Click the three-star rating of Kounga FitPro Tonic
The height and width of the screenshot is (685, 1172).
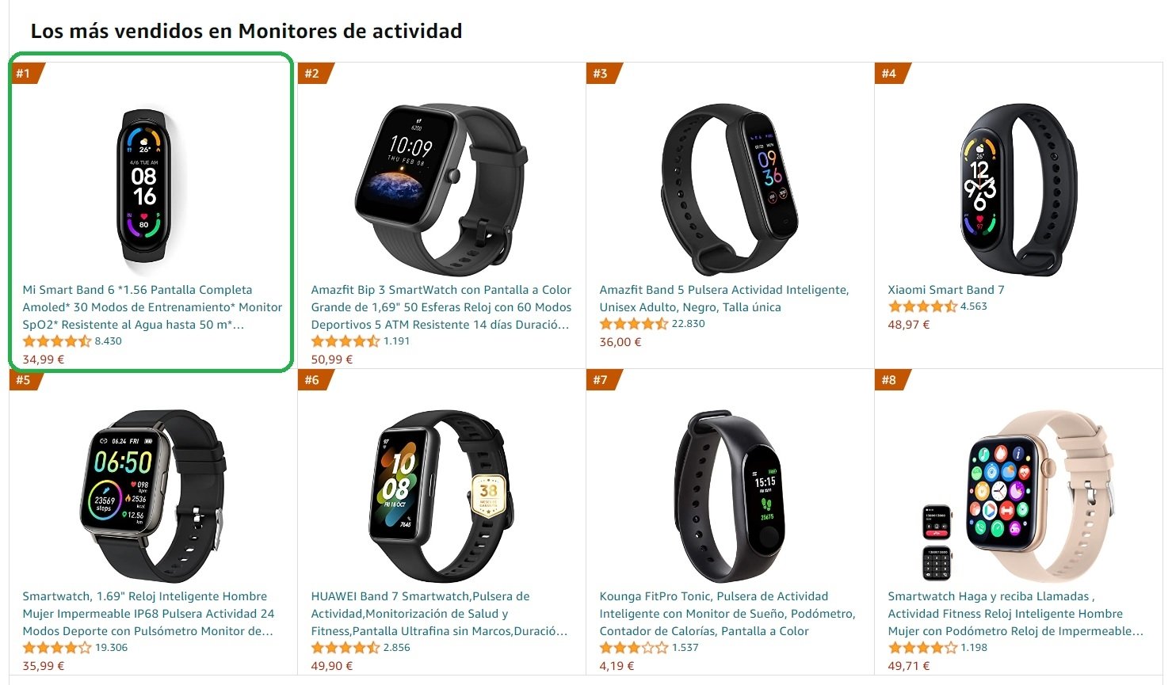click(634, 648)
